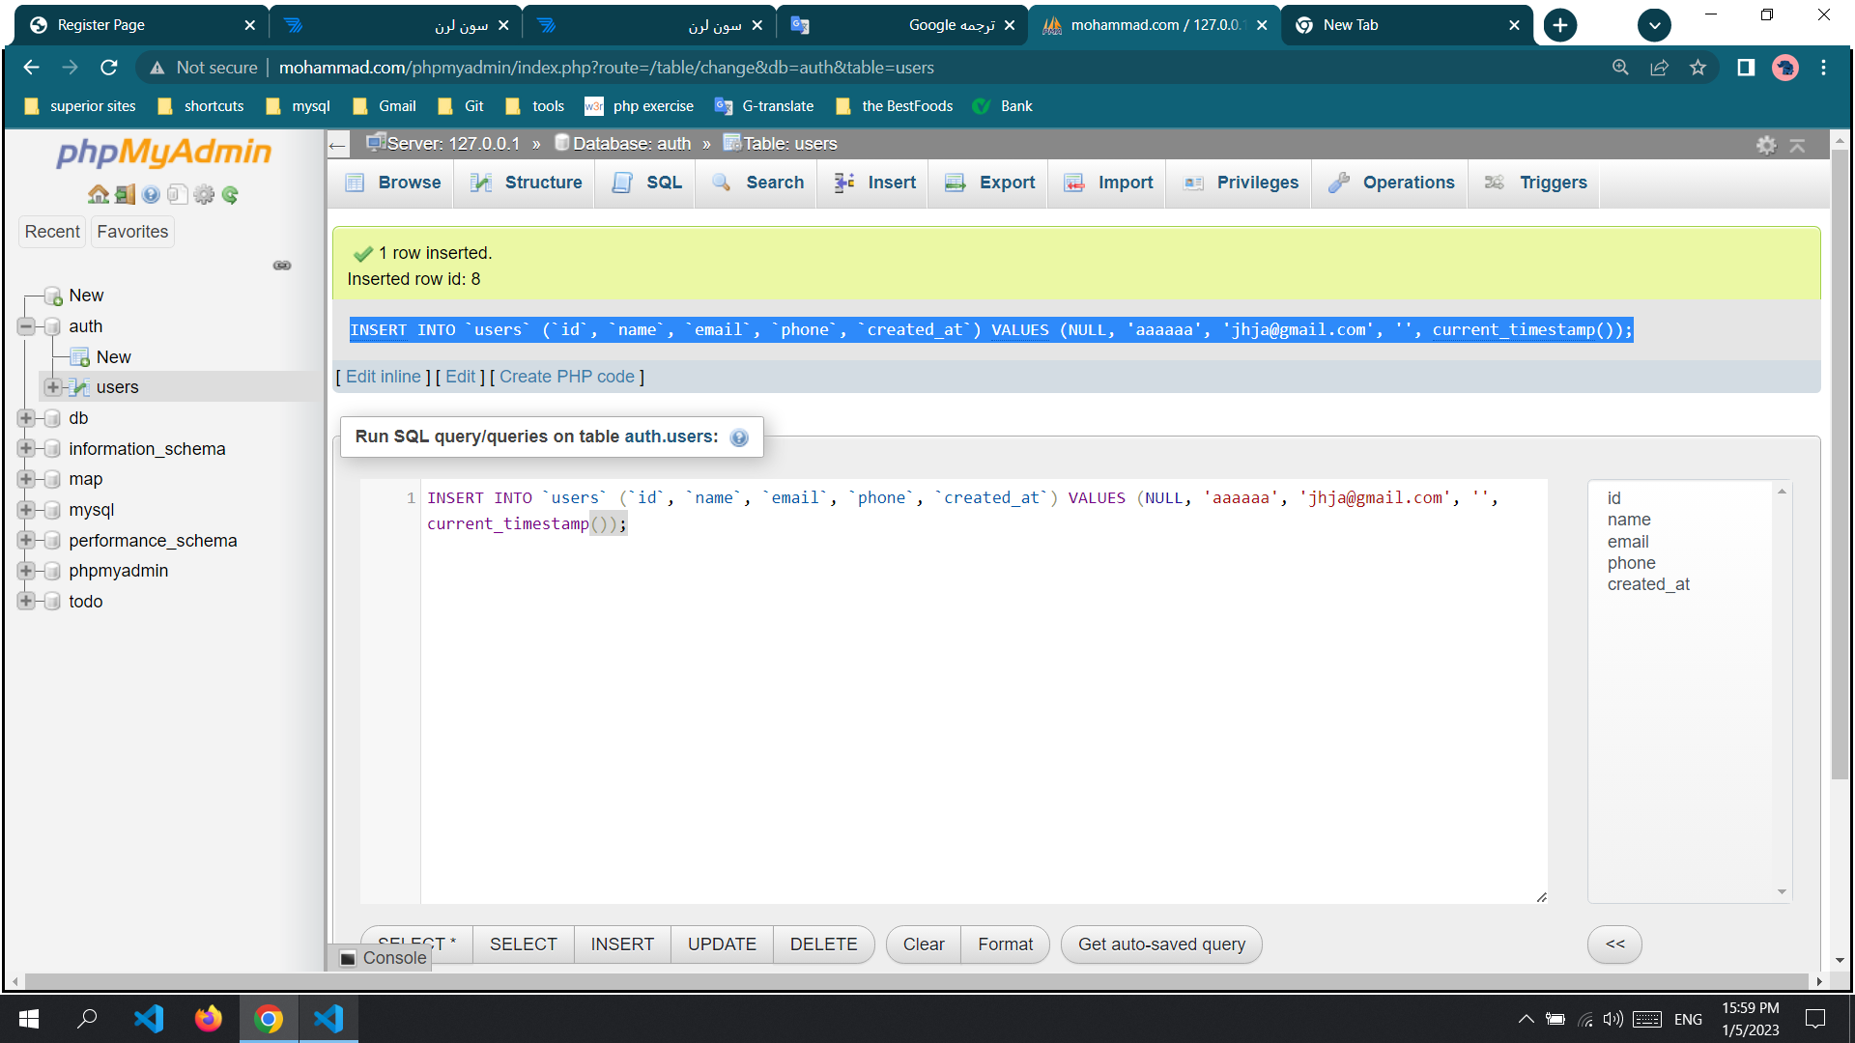Open tab search dropdown in Chrome
The height and width of the screenshot is (1043, 1855).
coord(1654,25)
